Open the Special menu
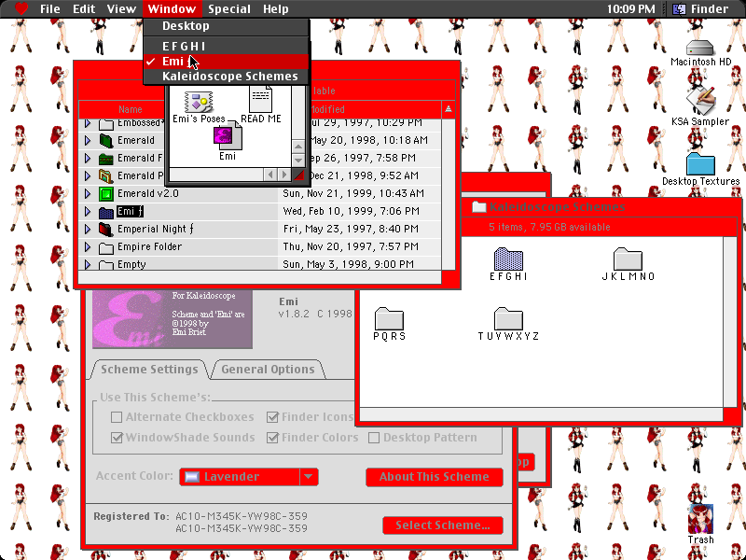The height and width of the screenshot is (560, 746). coord(229,8)
